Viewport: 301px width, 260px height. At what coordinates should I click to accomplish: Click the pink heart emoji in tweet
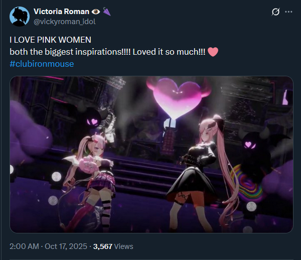[213, 52]
